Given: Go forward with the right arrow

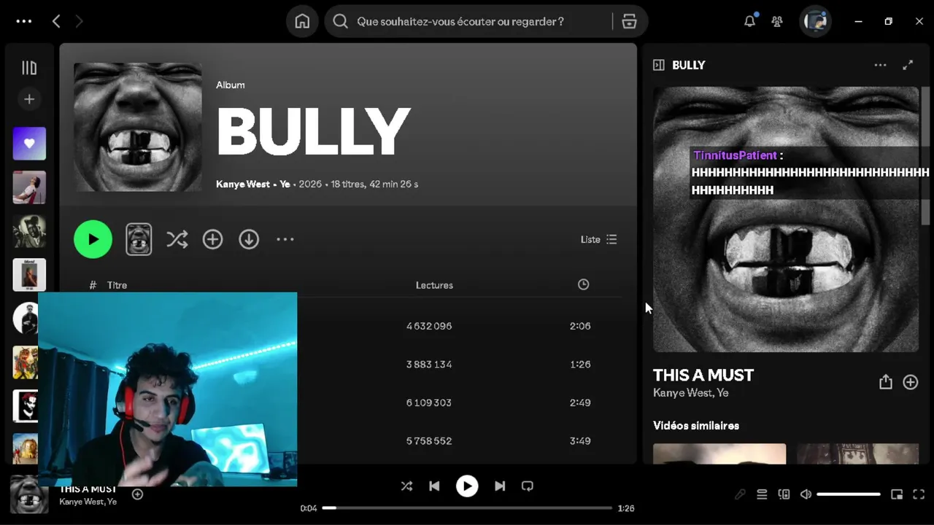Looking at the screenshot, I should pyautogui.click(x=79, y=21).
